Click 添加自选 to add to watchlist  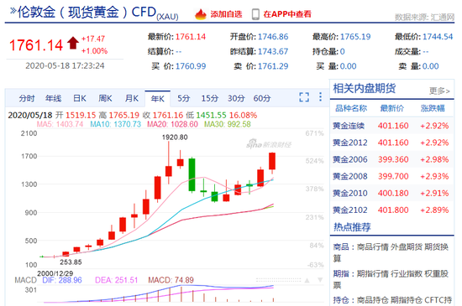click(x=226, y=14)
